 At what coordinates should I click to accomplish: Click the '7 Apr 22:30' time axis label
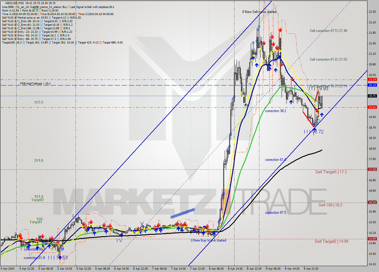pos(197,269)
